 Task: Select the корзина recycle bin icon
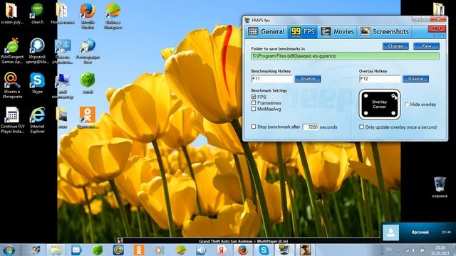pyautogui.click(x=440, y=187)
